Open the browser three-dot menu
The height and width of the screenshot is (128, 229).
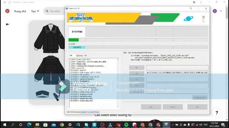point(201,2)
